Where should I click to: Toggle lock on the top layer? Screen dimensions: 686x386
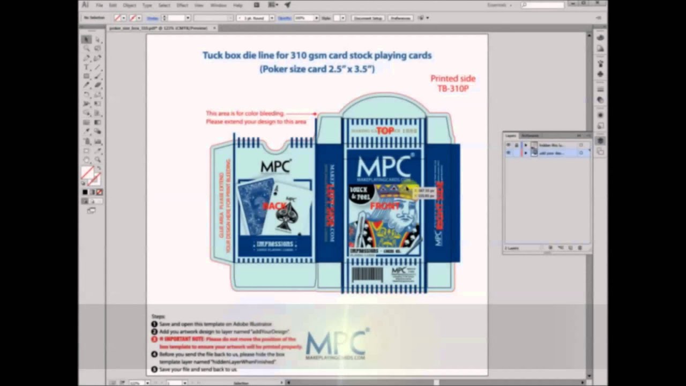tap(516, 145)
